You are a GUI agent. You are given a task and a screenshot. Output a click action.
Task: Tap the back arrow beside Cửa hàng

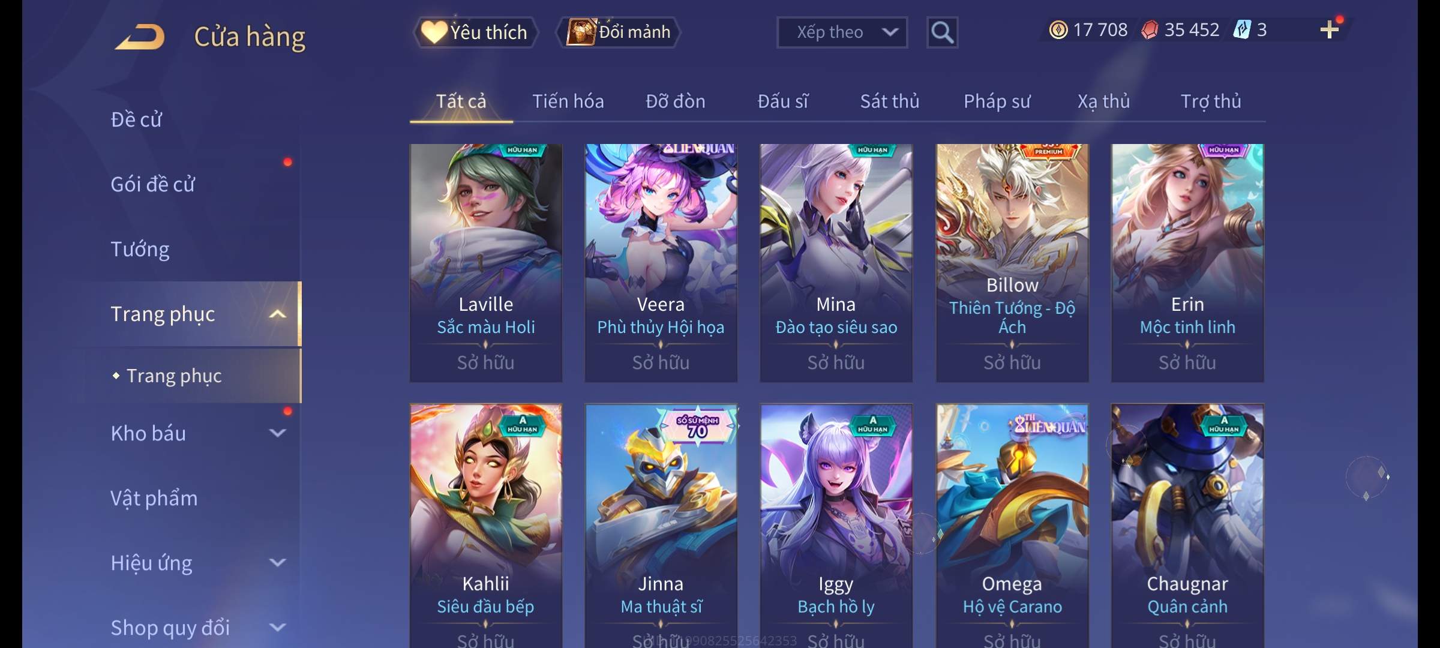(140, 37)
